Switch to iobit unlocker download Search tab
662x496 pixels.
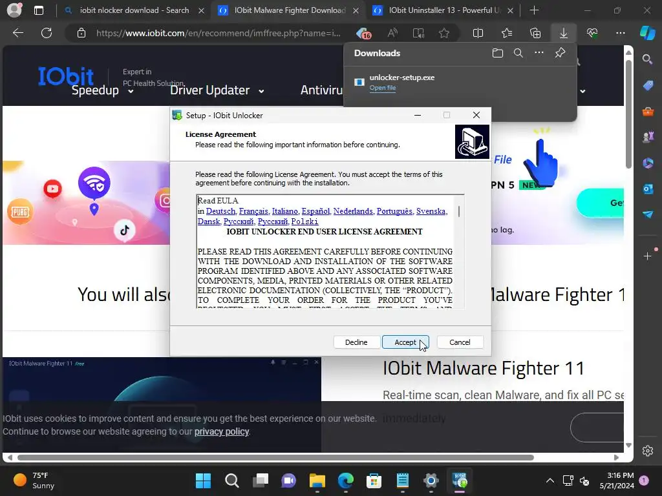pyautogui.click(x=134, y=10)
